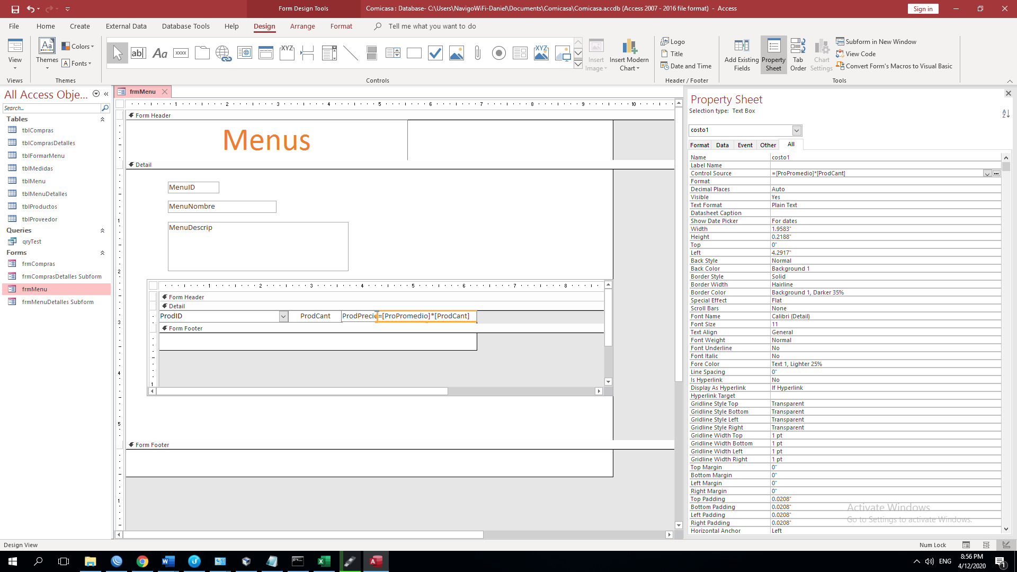1017x572 pixels.
Task: Choose the Toggle Button control tool
Action: 371,53
